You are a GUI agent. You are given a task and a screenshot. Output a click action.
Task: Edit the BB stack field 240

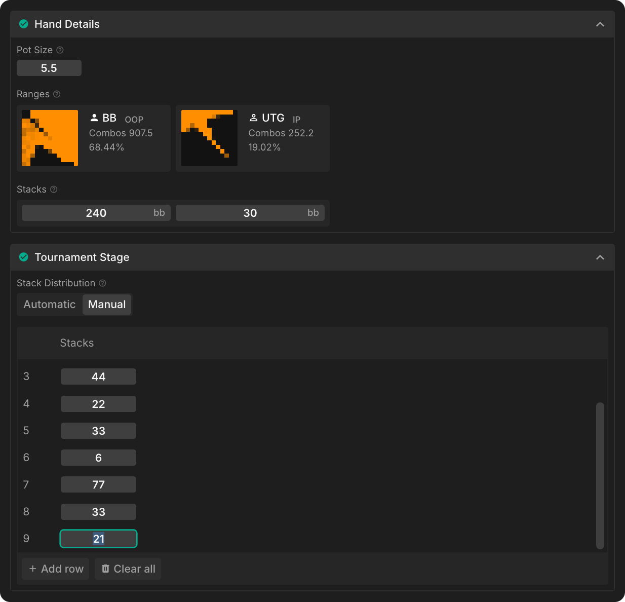96,213
